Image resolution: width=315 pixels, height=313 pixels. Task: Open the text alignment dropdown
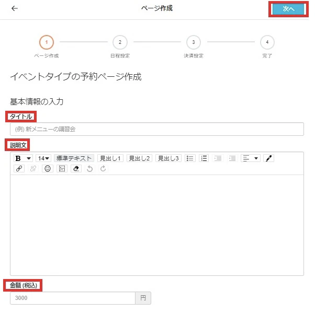250,158
